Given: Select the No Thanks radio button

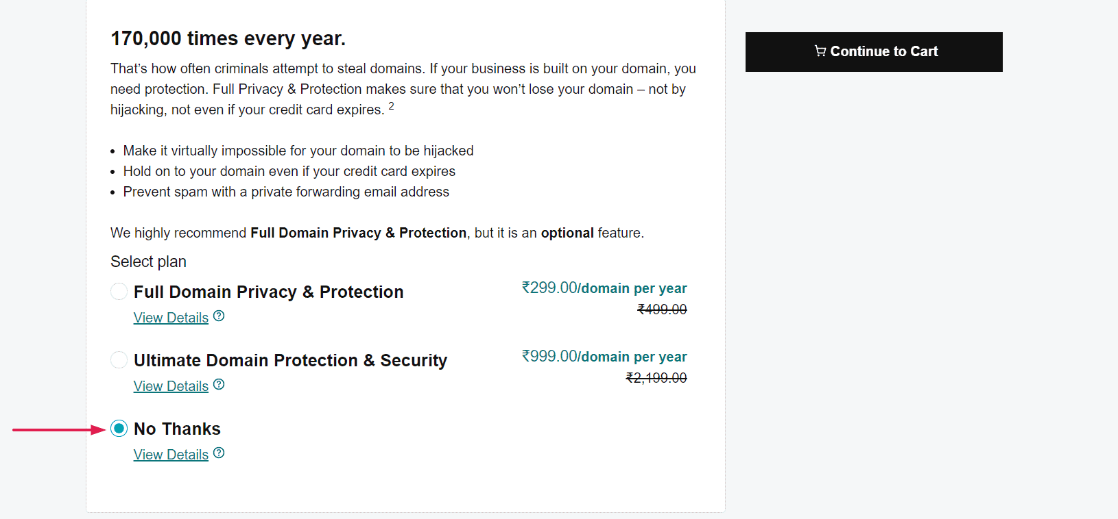Looking at the screenshot, I should [119, 429].
